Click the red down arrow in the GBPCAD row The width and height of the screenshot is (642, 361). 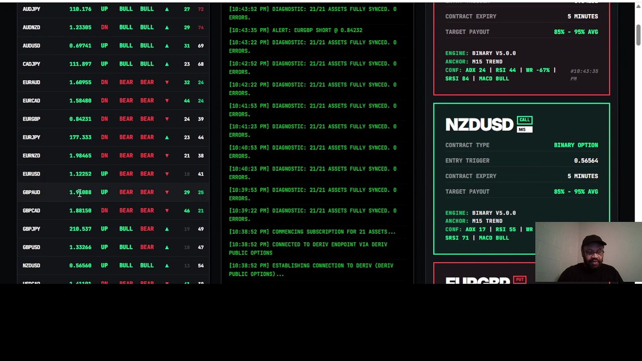tap(167, 211)
